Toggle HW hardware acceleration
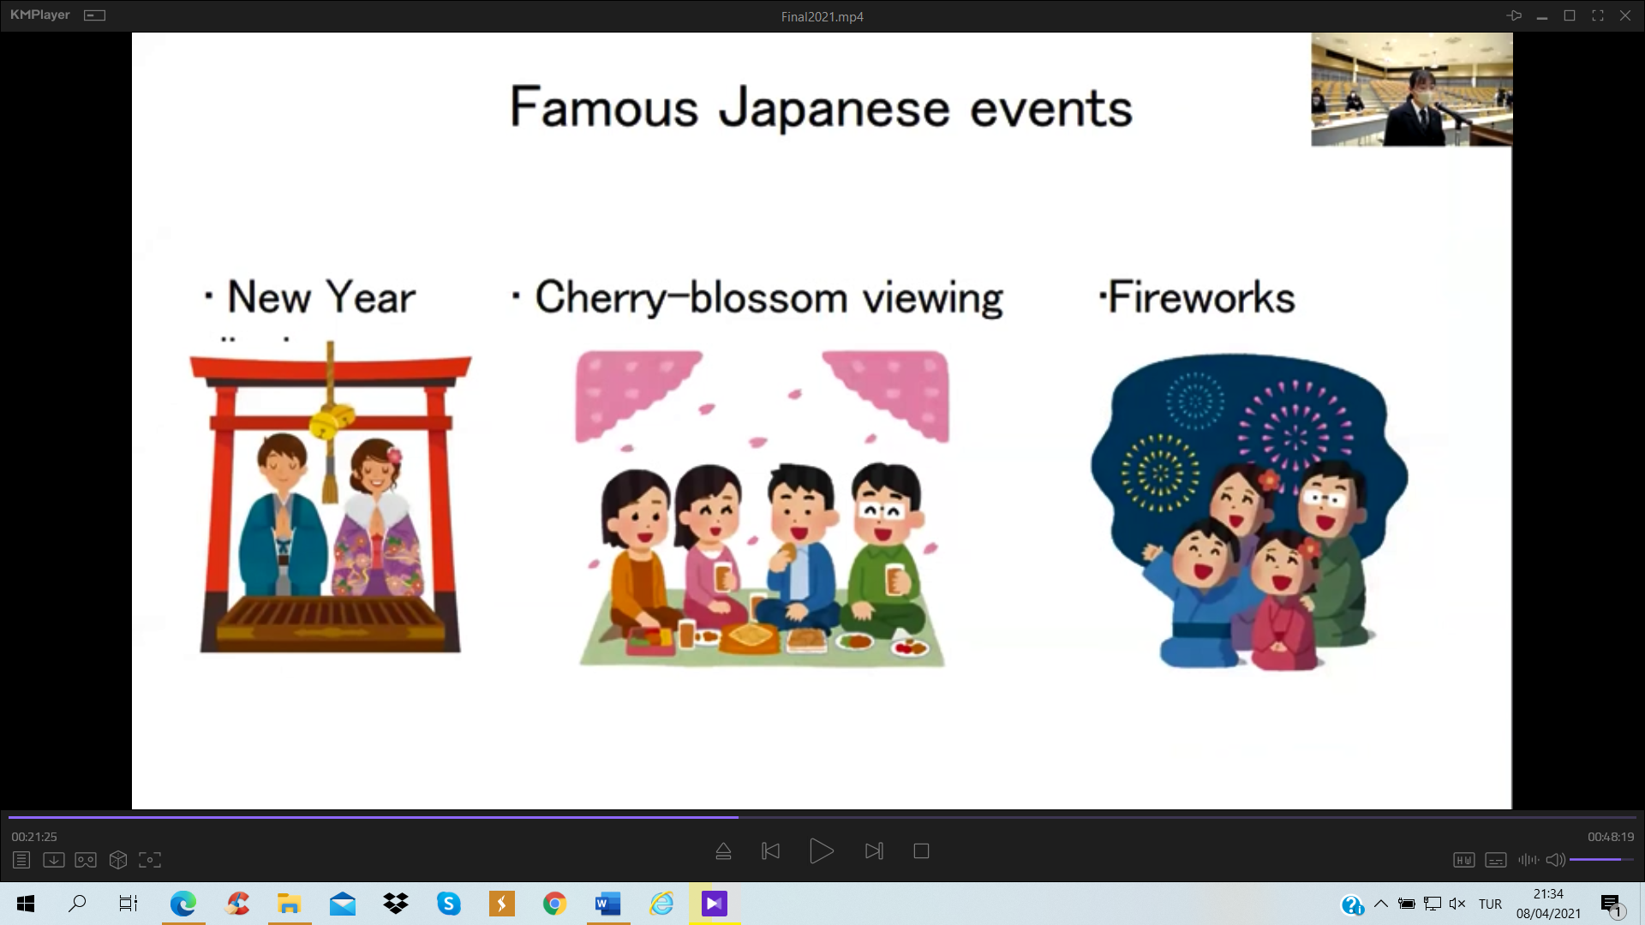The image size is (1645, 925). 1463,860
